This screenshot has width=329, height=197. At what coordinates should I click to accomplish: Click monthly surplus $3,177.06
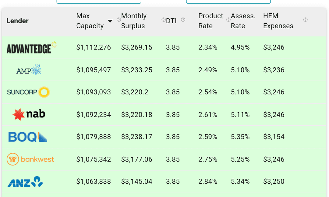tap(136, 159)
